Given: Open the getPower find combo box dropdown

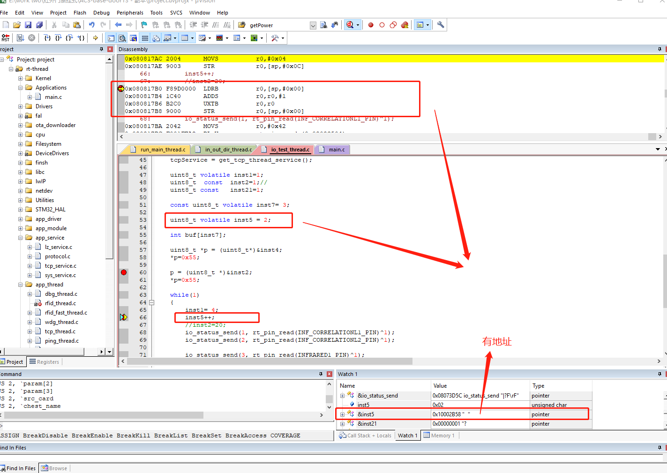Looking at the screenshot, I should [313, 25].
